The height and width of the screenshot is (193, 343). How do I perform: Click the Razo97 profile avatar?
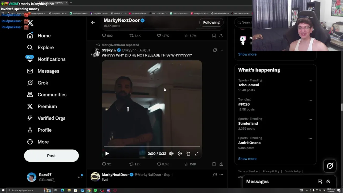tap(31, 177)
